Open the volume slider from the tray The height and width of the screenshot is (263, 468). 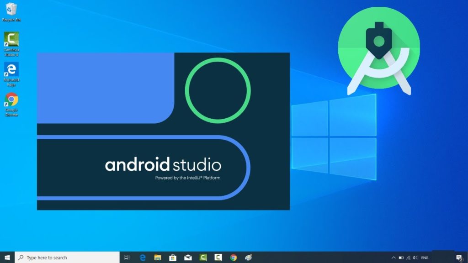[x=415, y=257]
